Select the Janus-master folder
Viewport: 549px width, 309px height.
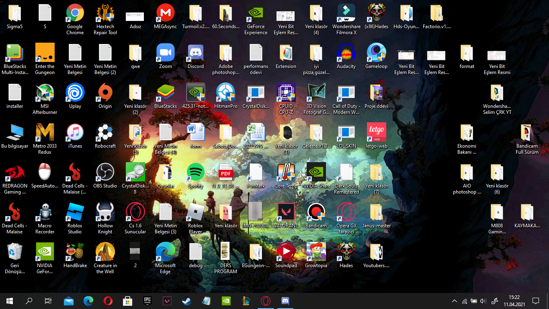point(377,216)
